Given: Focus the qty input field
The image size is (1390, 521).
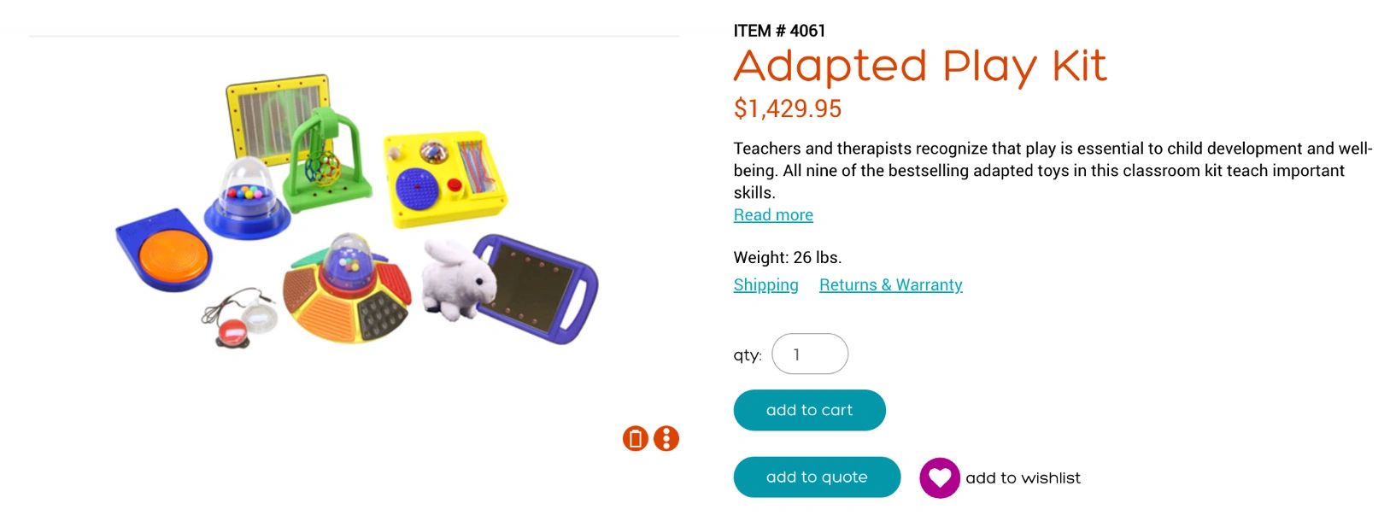Looking at the screenshot, I should click(x=809, y=354).
